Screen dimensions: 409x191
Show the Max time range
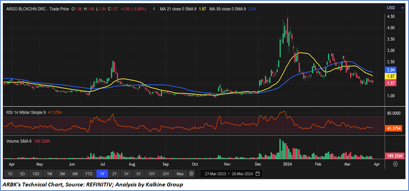click(x=180, y=174)
